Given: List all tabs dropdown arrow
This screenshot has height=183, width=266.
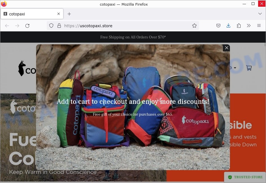Looking at the screenshot, I should [x=260, y=14].
